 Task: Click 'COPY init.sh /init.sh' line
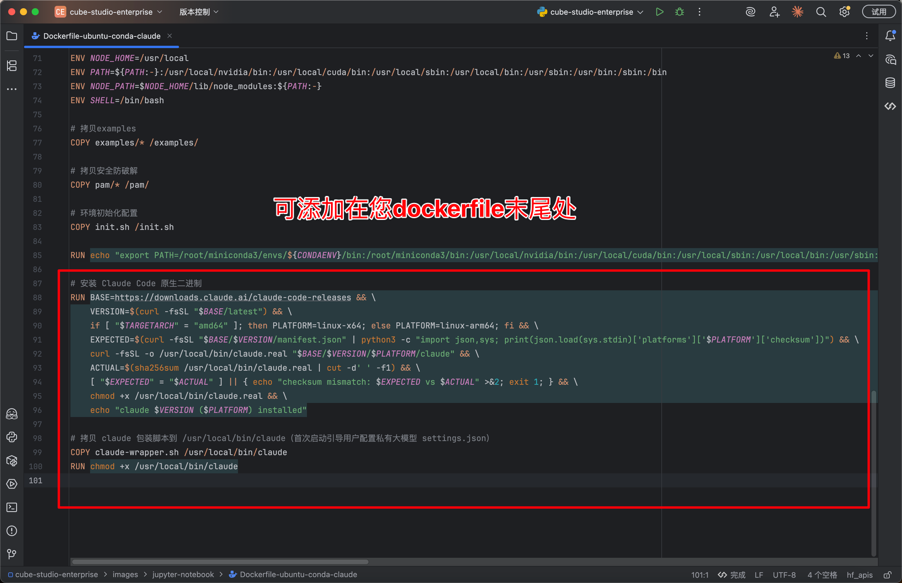coord(122,227)
